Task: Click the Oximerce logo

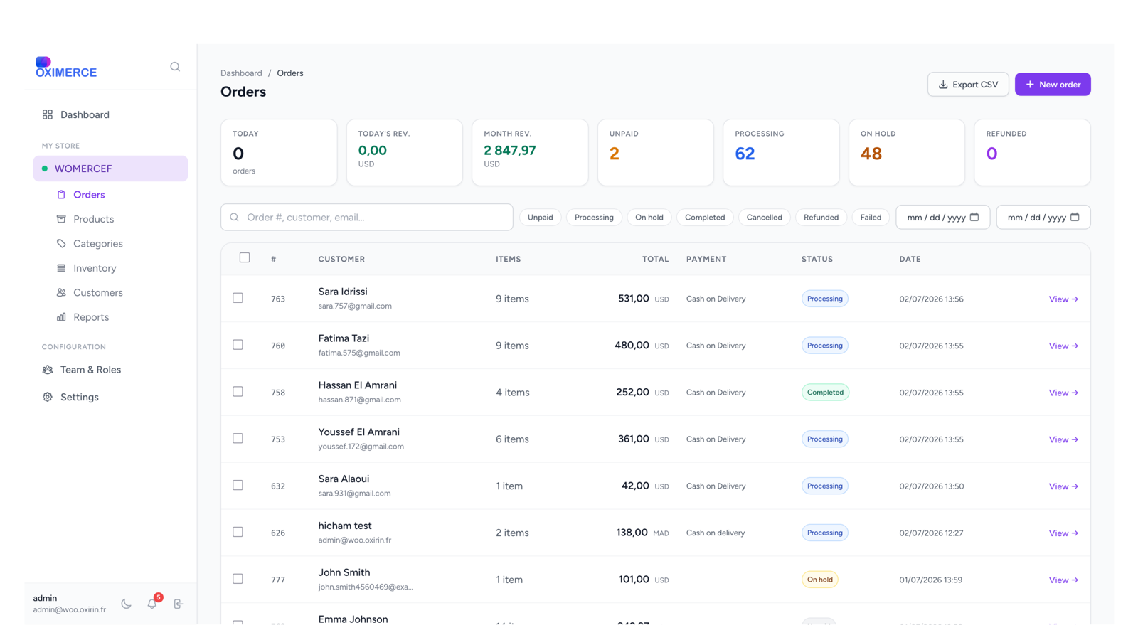Action: [x=66, y=68]
